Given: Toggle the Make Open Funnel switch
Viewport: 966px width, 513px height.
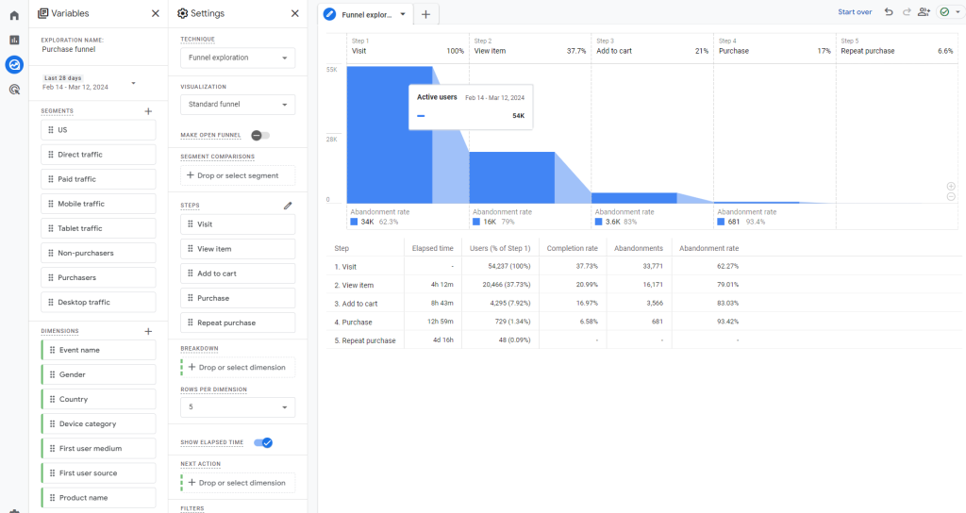Looking at the screenshot, I should [260, 136].
